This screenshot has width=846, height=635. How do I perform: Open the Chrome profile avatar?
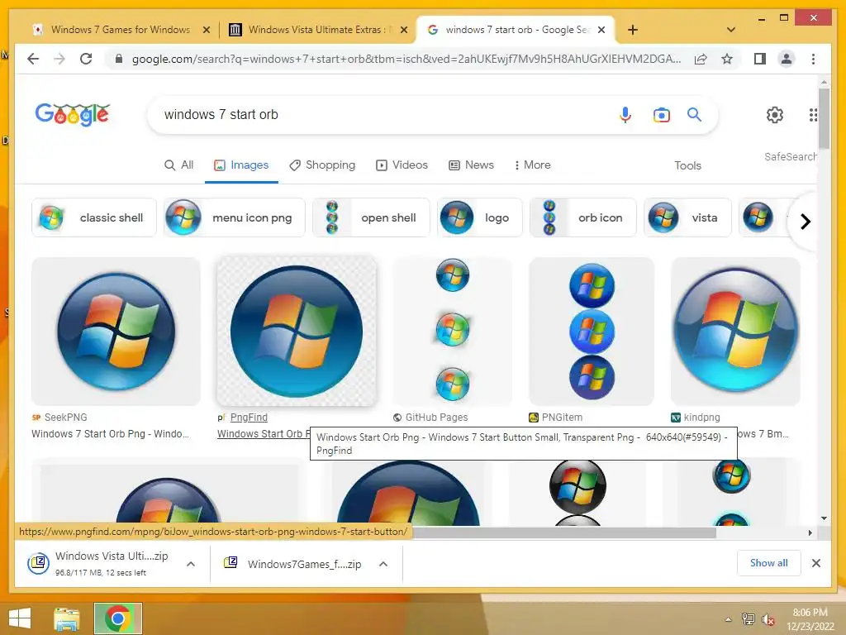click(x=787, y=59)
